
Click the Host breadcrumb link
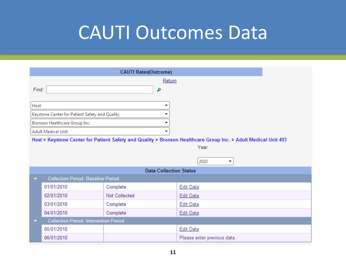(37, 140)
